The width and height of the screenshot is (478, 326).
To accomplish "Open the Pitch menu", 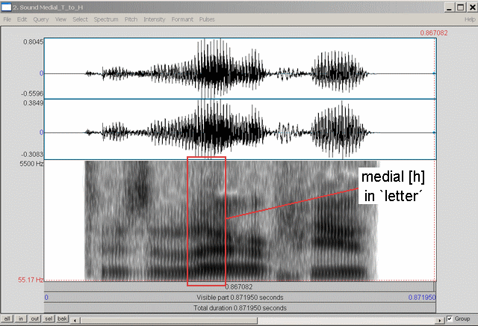I will [131, 19].
